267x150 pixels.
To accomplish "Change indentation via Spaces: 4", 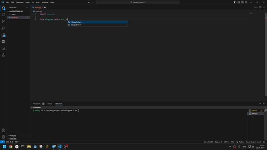I will click(218, 142).
